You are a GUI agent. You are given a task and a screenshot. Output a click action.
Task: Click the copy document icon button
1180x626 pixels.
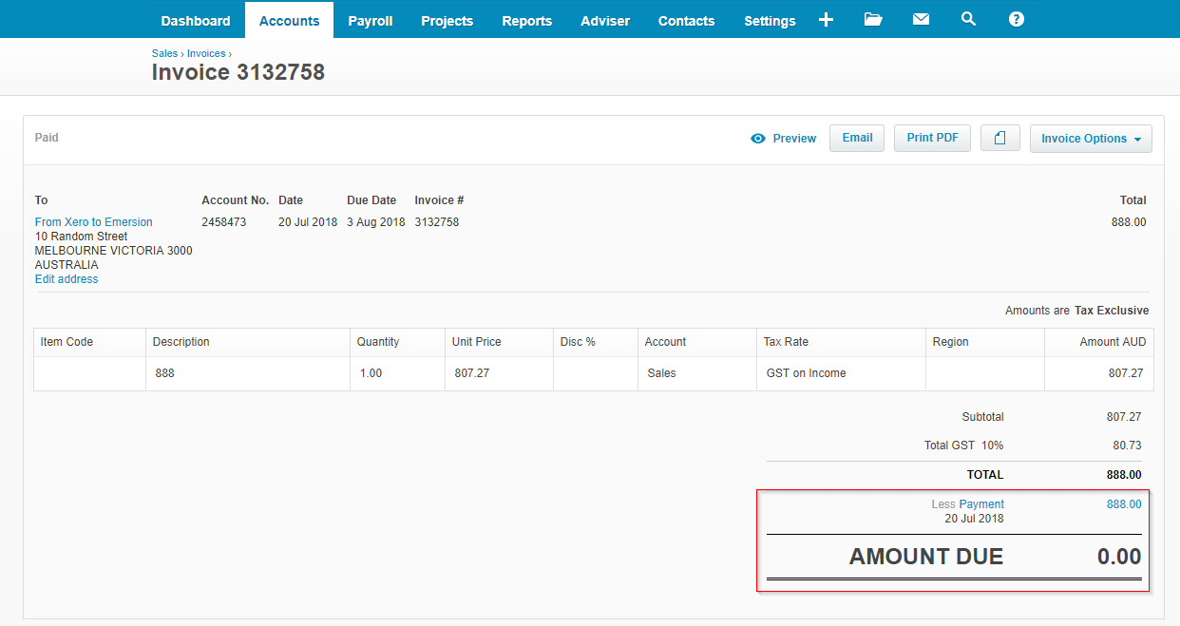999,139
